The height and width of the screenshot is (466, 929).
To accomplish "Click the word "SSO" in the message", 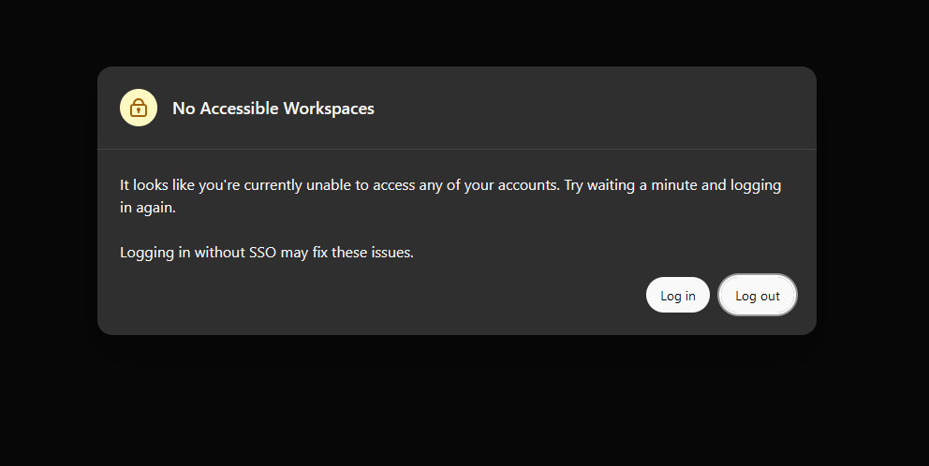I will pos(262,253).
